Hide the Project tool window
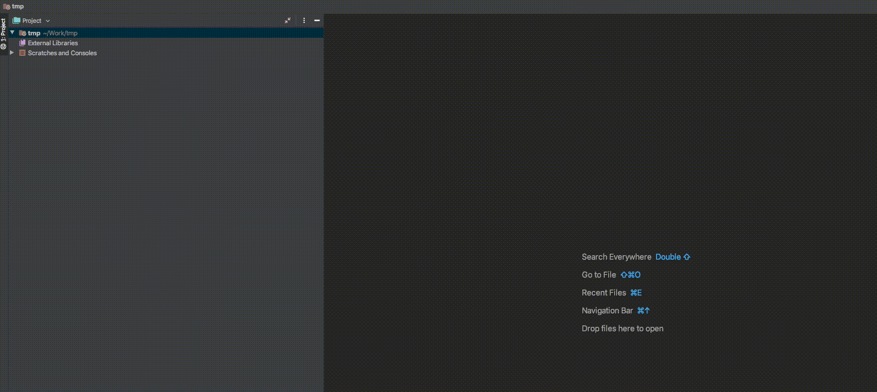The image size is (877, 392). pos(317,21)
